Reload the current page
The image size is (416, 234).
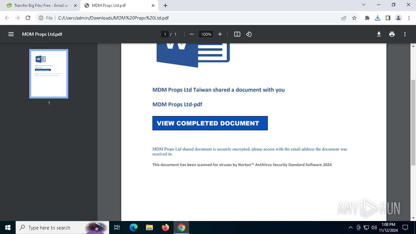click(28, 18)
